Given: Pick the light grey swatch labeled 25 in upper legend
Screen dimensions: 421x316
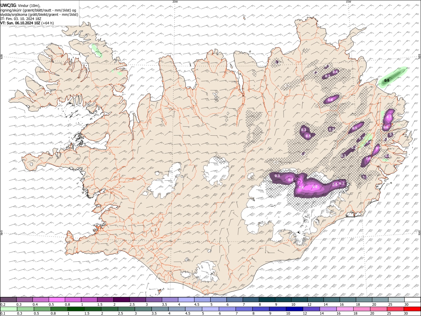Looking at the screenshot, I should click(396, 300).
